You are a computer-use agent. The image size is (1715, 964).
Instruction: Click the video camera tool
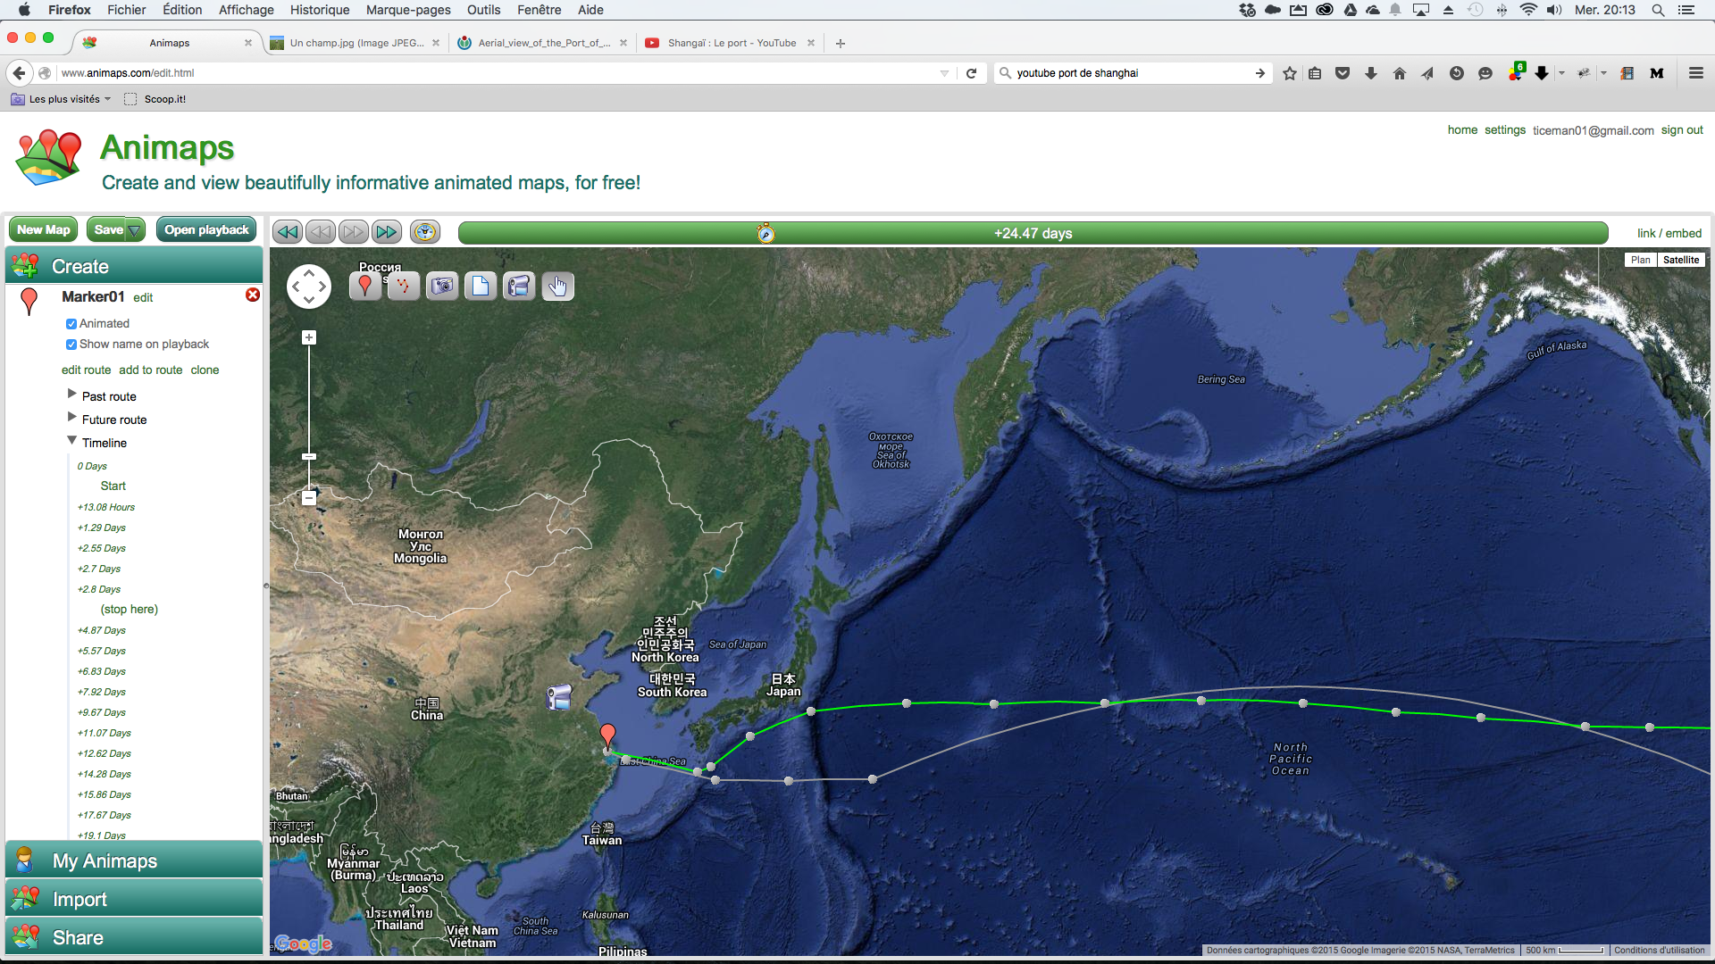click(519, 286)
